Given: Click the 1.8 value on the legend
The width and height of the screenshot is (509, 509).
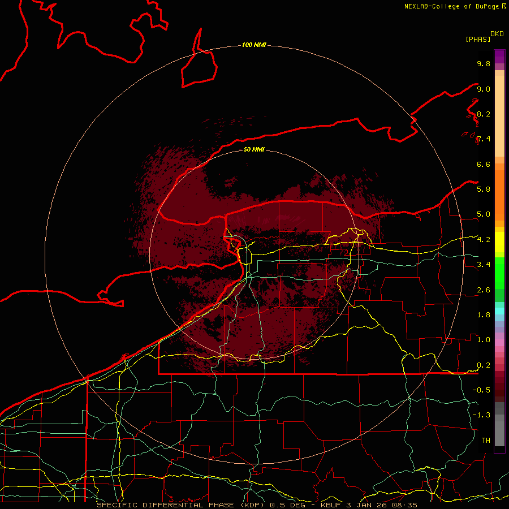Looking at the screenshot, I should 484,315.
